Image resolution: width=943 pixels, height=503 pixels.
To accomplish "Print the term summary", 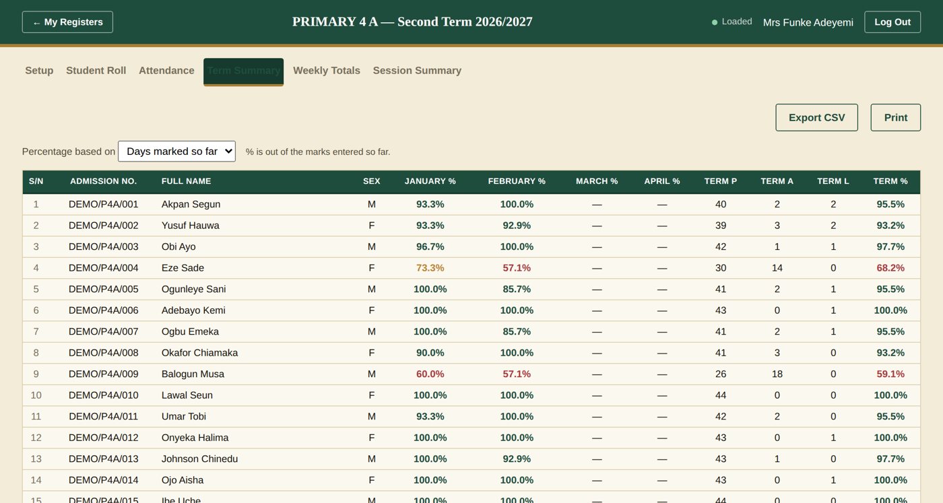I will click(895, 117).
